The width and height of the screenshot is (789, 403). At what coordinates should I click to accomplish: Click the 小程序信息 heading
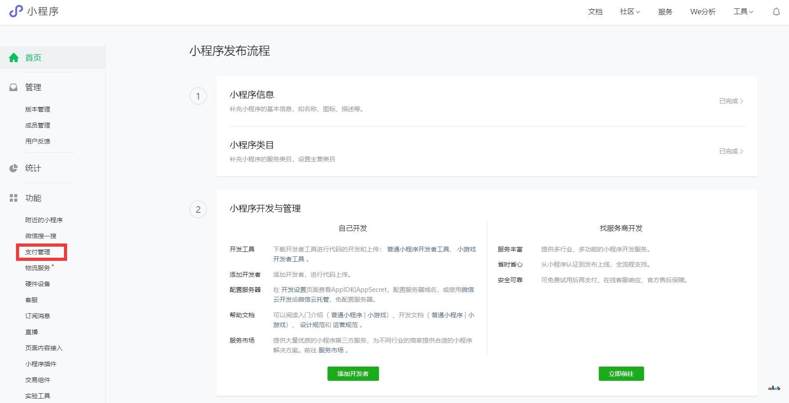click(252, 95)
